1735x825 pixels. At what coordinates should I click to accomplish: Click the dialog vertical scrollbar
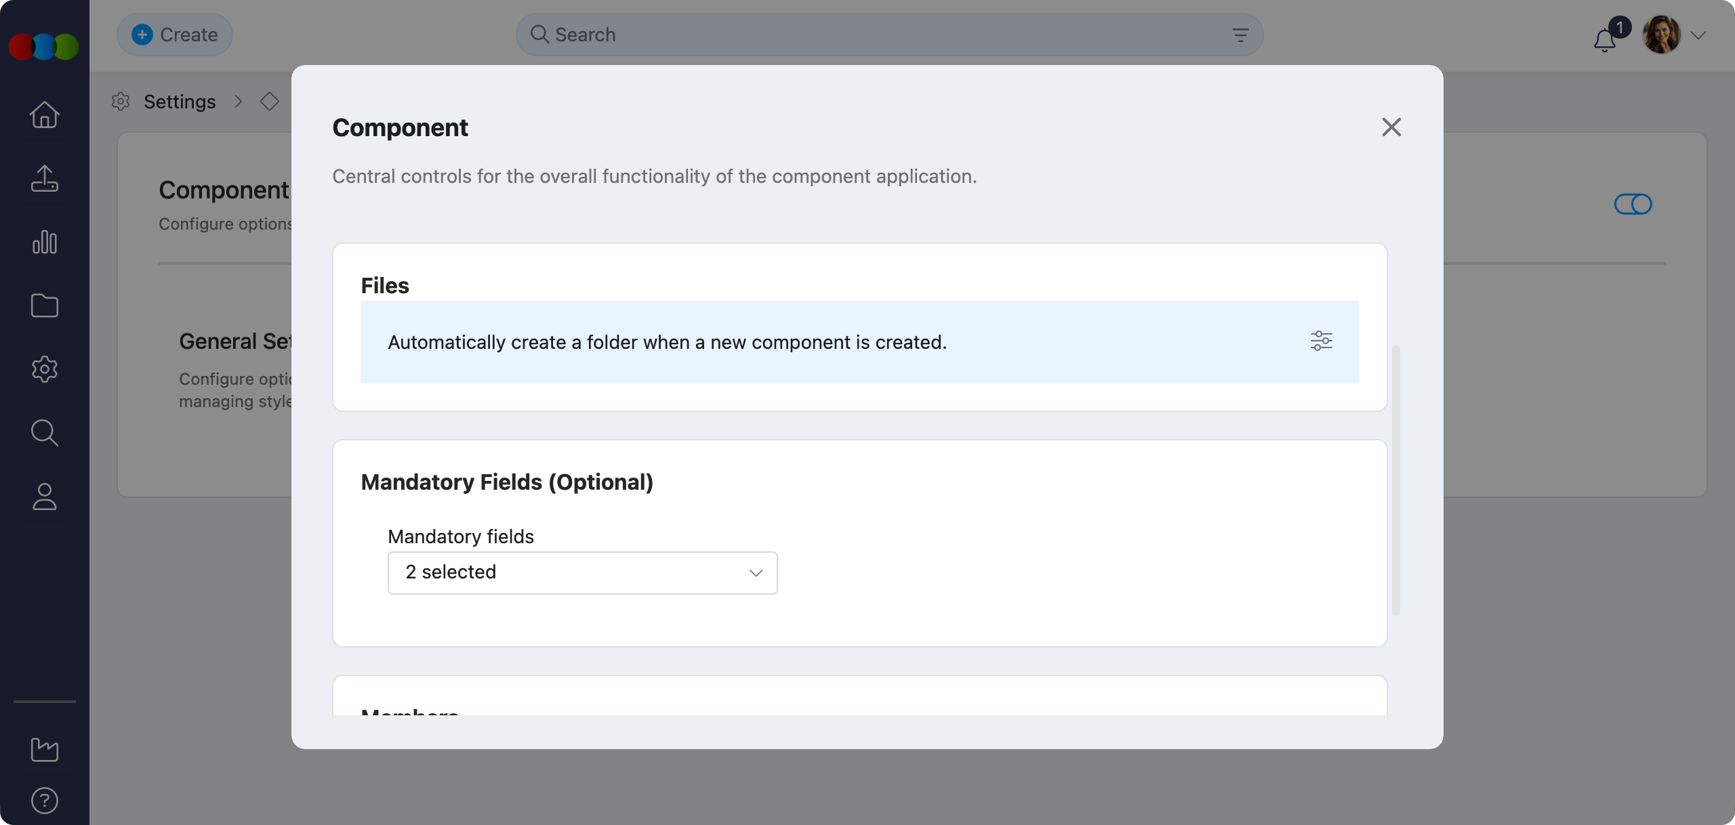pyautogui.click(x=1395, y=480)
